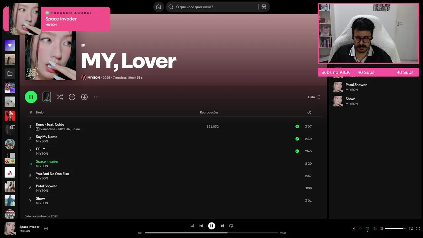Pause the album with green button

(x=31, y=97)
